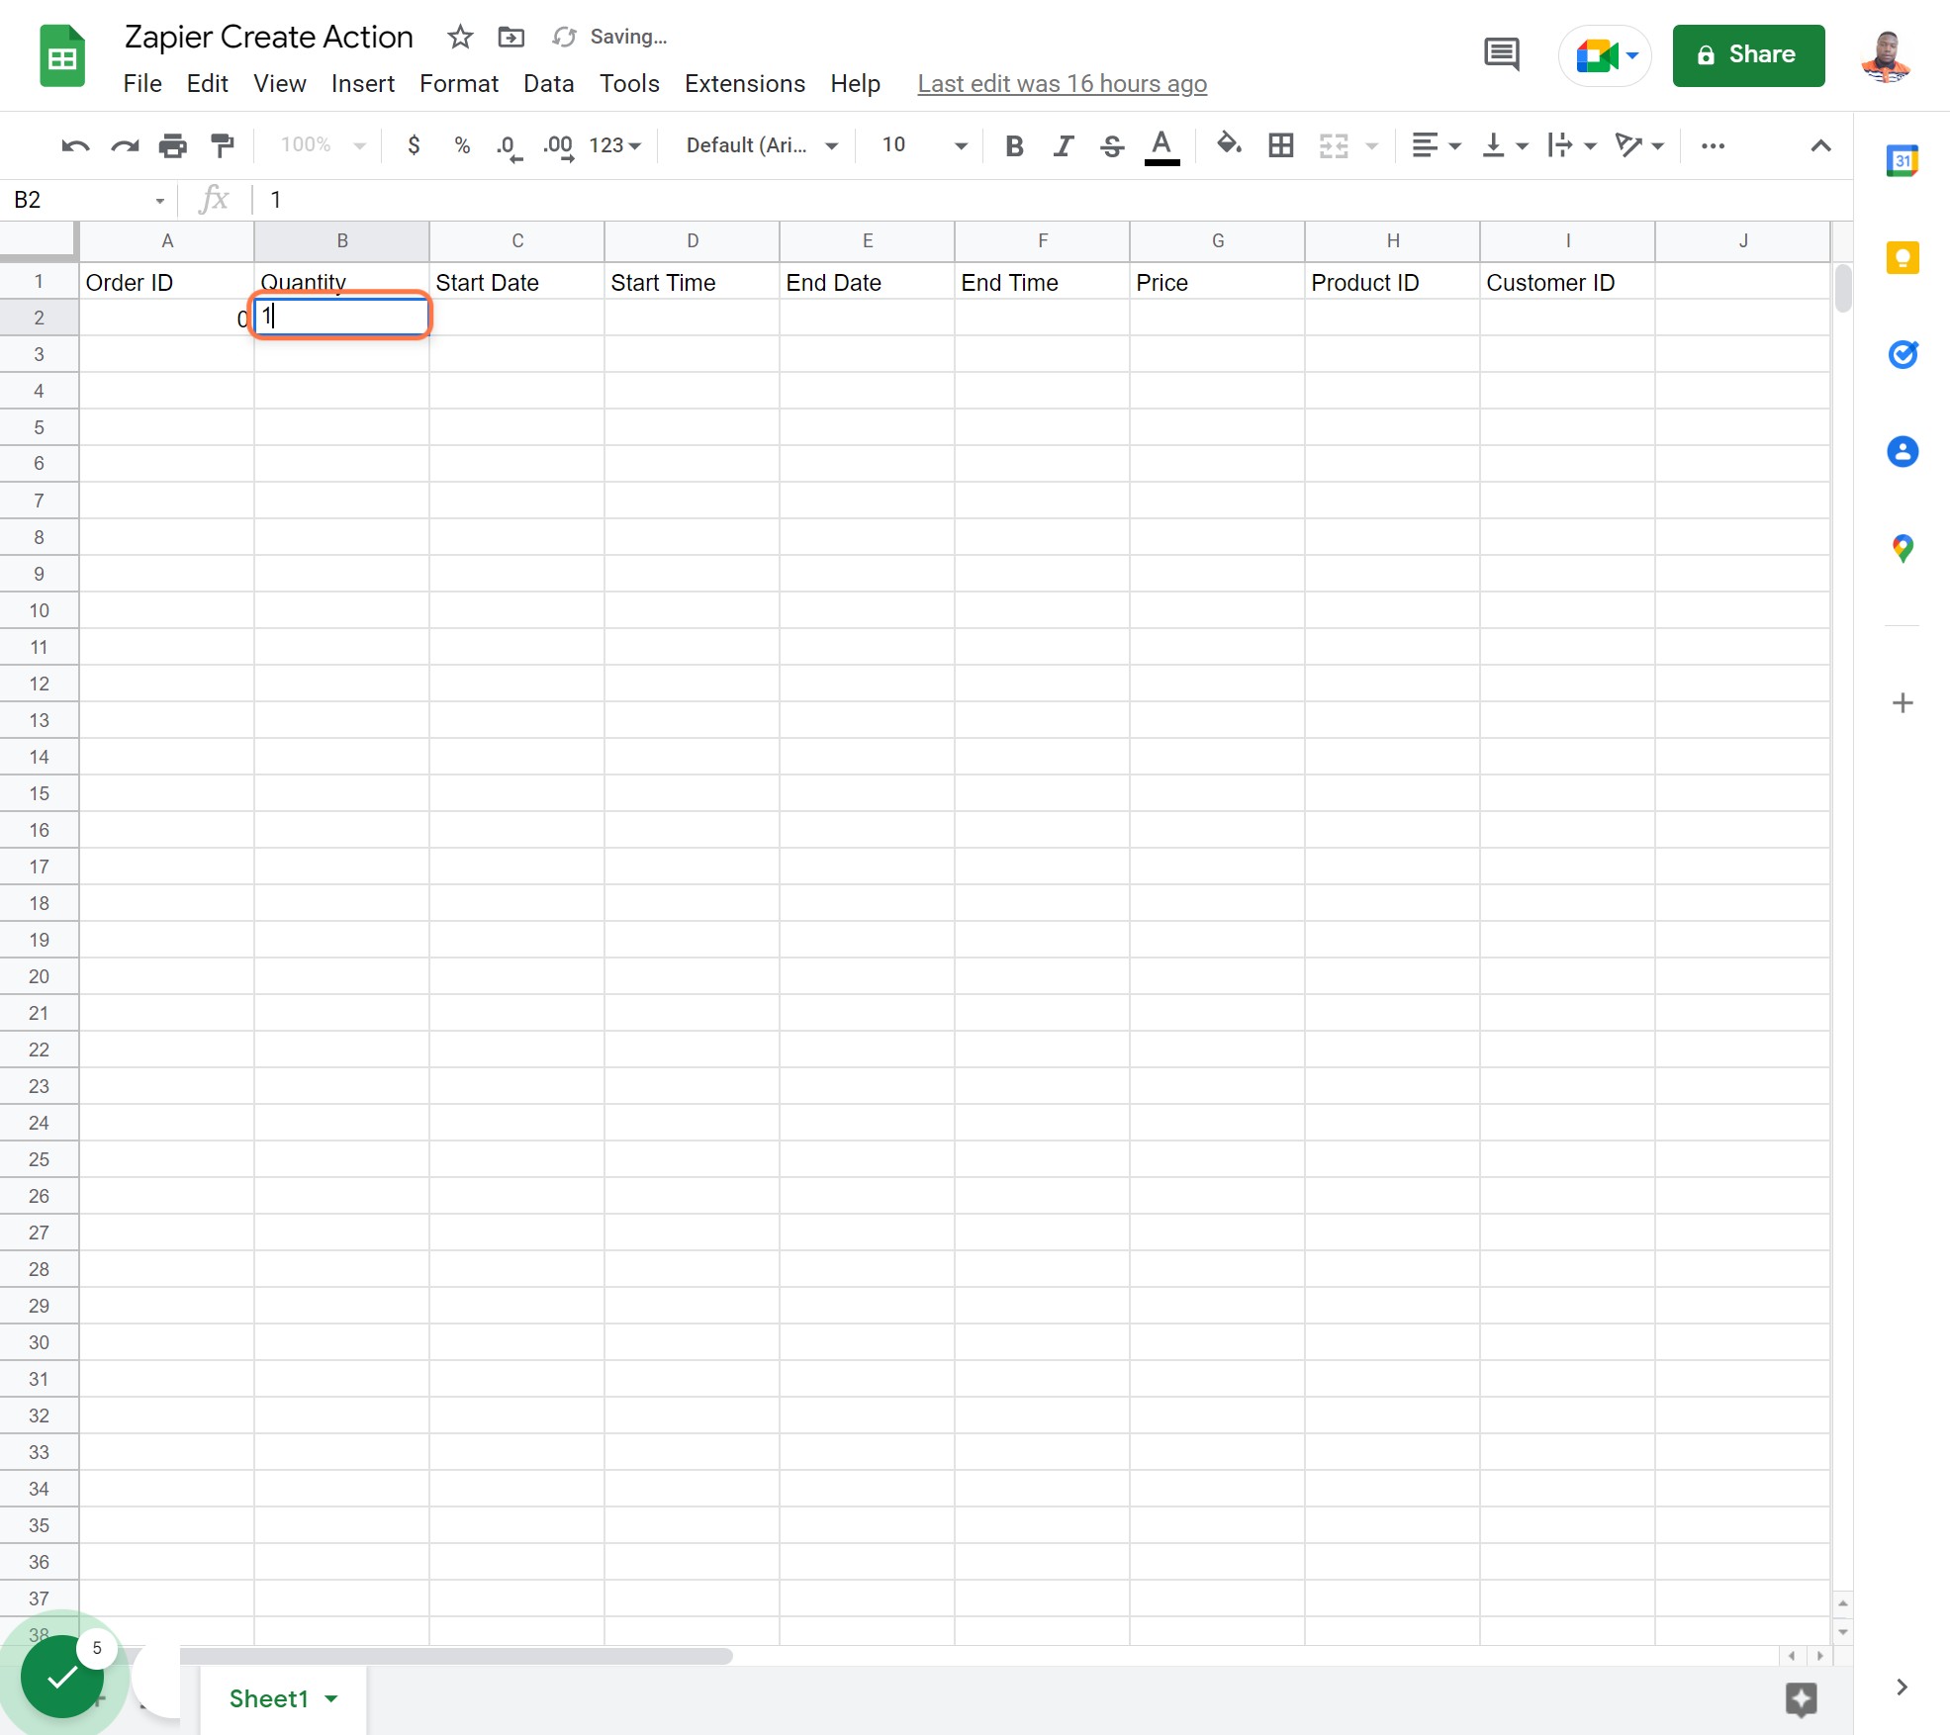This screenshot has height=1735, width=1950.
Task: Open the fill color bucket
Action: click(x=1229, y=145)
